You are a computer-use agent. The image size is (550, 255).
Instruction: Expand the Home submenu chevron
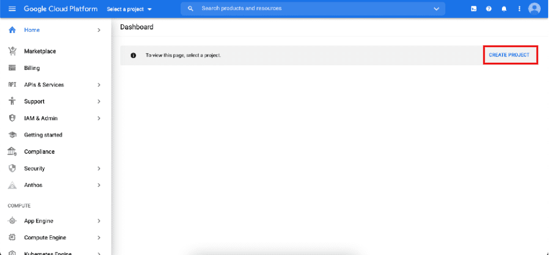(99, 30)
